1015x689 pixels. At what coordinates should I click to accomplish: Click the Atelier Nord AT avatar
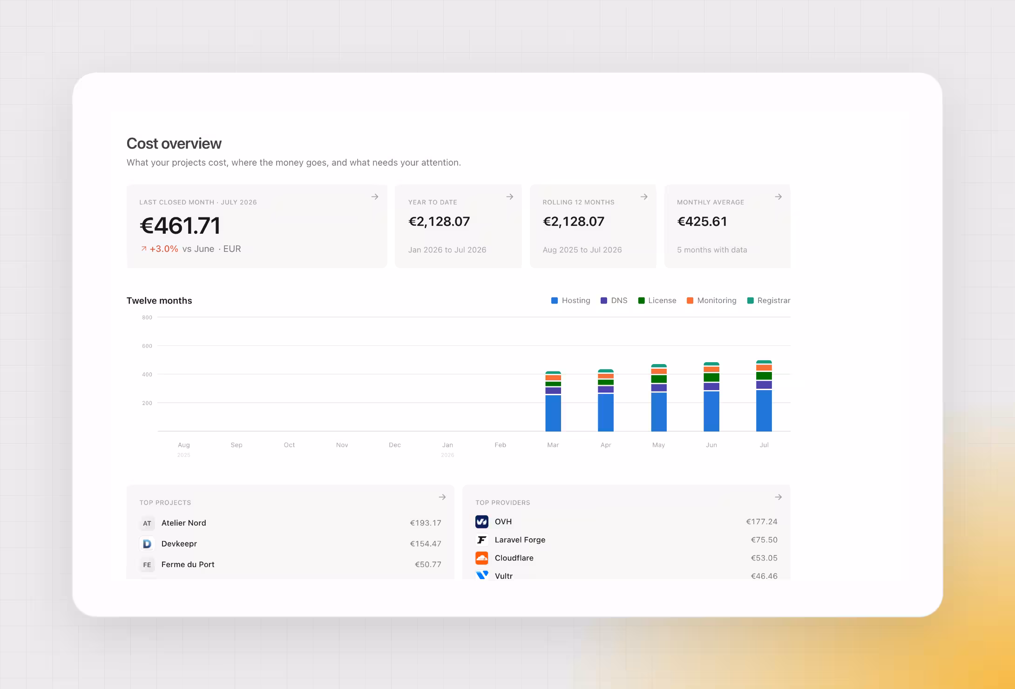click(147, 523)
